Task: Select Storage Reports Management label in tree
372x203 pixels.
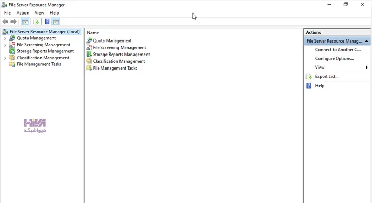Action: 45,51
